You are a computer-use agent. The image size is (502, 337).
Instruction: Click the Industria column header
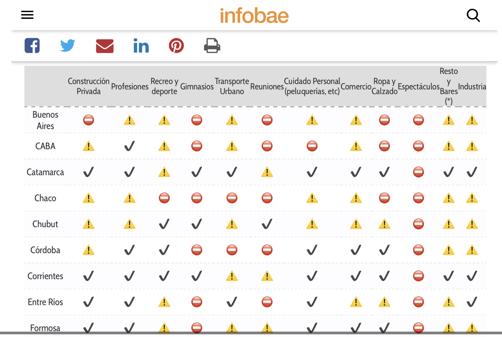click(x=472, y=87)
